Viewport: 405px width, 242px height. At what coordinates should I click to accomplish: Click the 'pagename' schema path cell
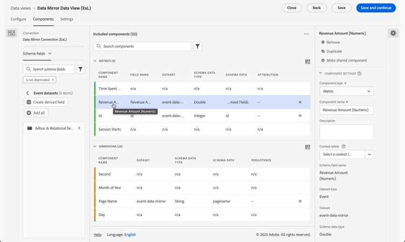[221, 201]
